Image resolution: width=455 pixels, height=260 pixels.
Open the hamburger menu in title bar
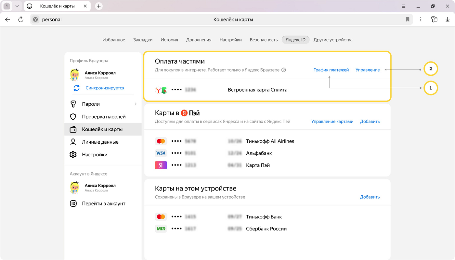[404, 6]
